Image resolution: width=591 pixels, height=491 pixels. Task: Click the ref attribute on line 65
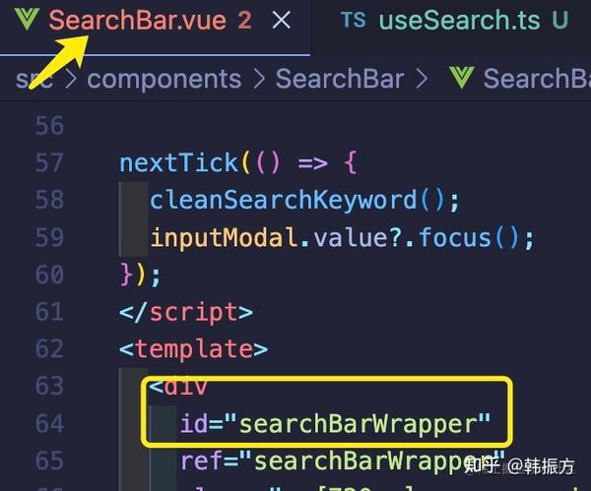pos(202,460)
